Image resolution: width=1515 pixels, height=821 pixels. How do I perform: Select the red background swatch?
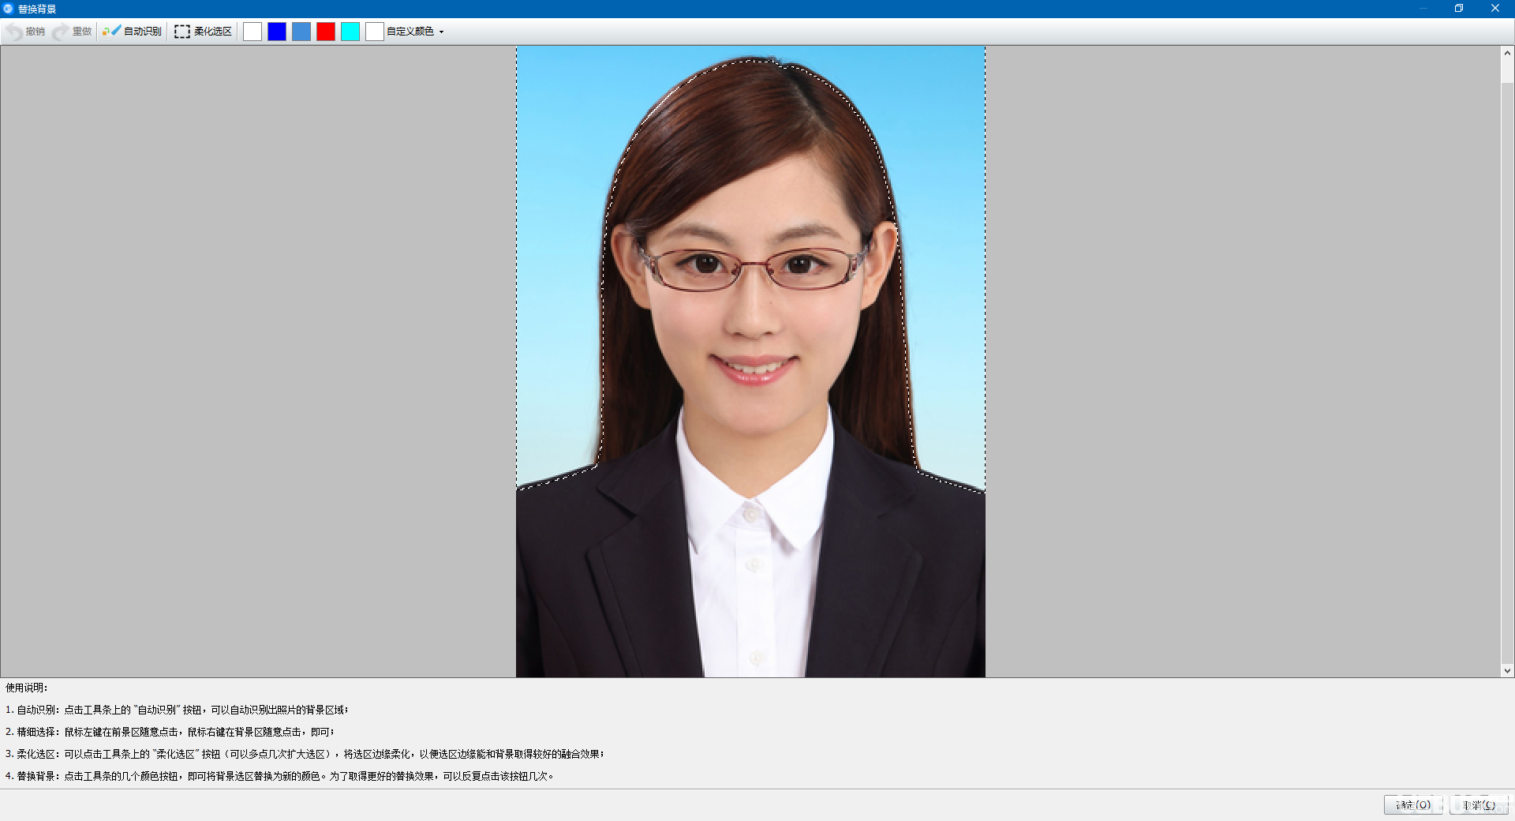pos(326,32)
